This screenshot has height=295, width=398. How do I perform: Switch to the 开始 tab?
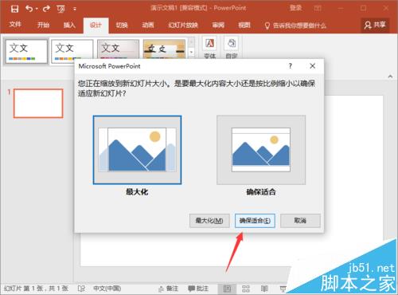43,25
